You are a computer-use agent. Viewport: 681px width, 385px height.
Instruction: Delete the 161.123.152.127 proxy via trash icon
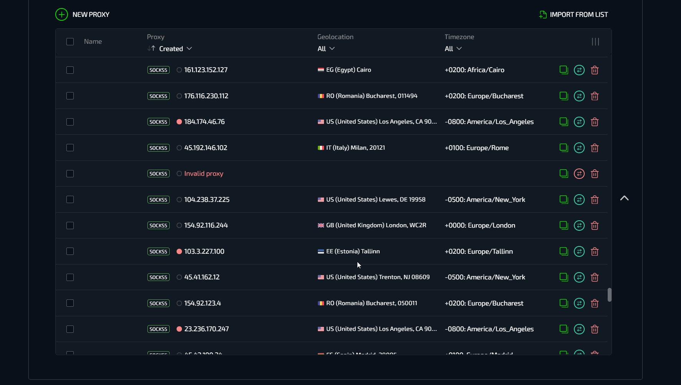[595, 70]
